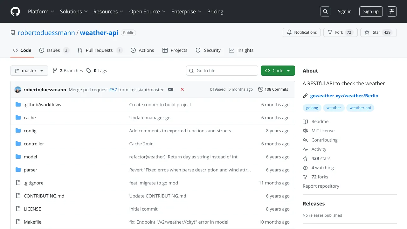Click the CONTRIBUTING.md file icon
407x229 pixels.
(x=18, y=196)
